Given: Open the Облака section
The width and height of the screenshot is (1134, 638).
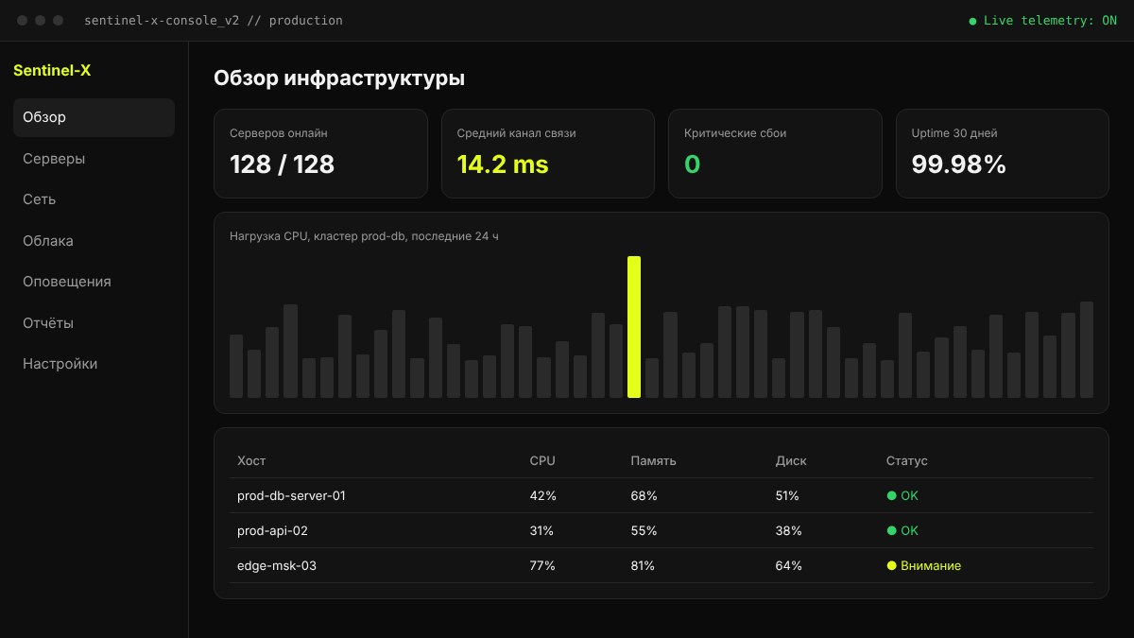Looking at the screenshot, I should 94,241.
